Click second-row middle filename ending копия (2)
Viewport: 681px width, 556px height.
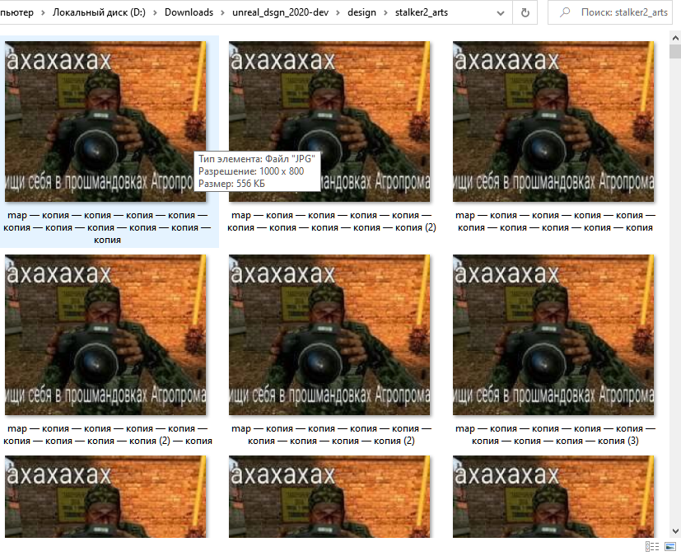coord(331,434)
